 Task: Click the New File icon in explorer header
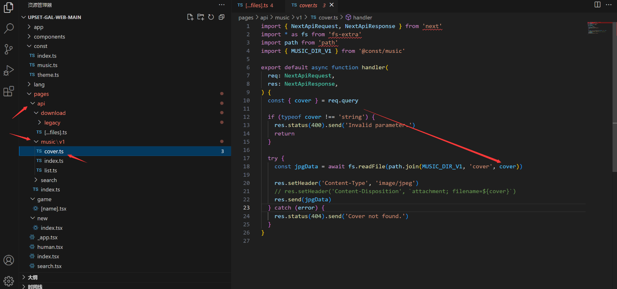pos(190,17)
